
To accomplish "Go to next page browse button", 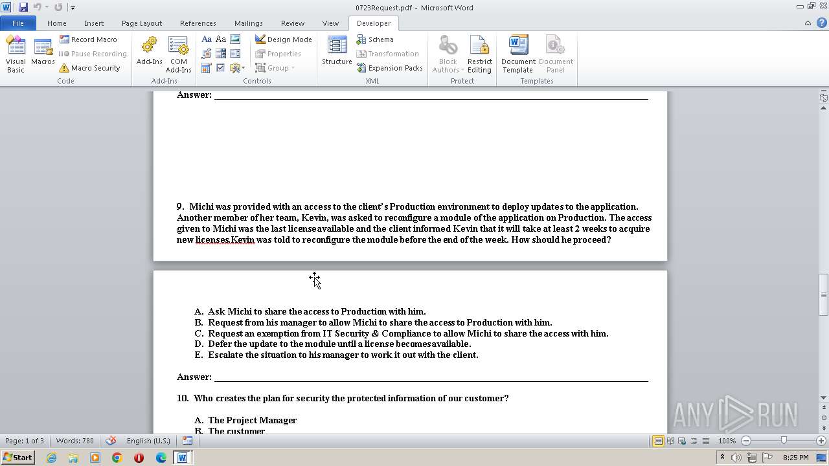I will [x=823, y=427].
